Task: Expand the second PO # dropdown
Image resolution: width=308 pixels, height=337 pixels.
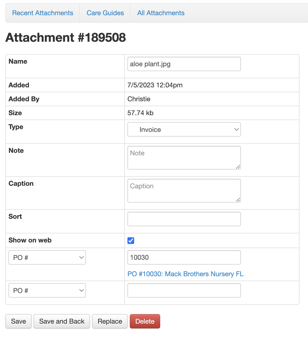Action: coord(47,290)
